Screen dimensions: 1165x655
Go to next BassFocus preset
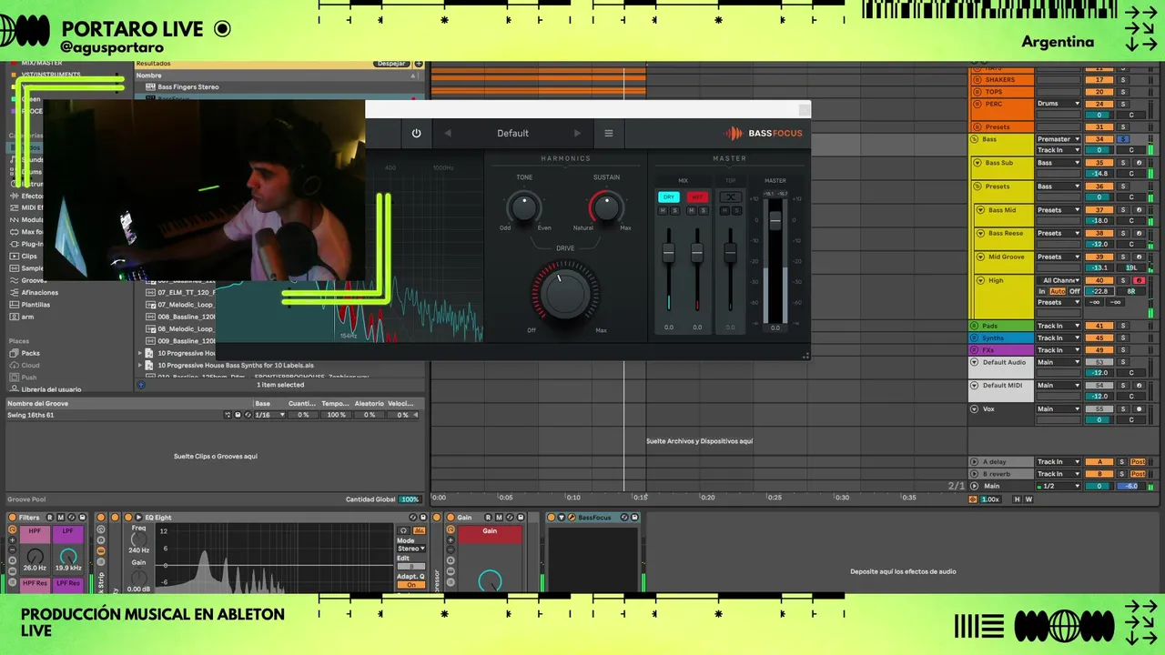tap(577, 133)
